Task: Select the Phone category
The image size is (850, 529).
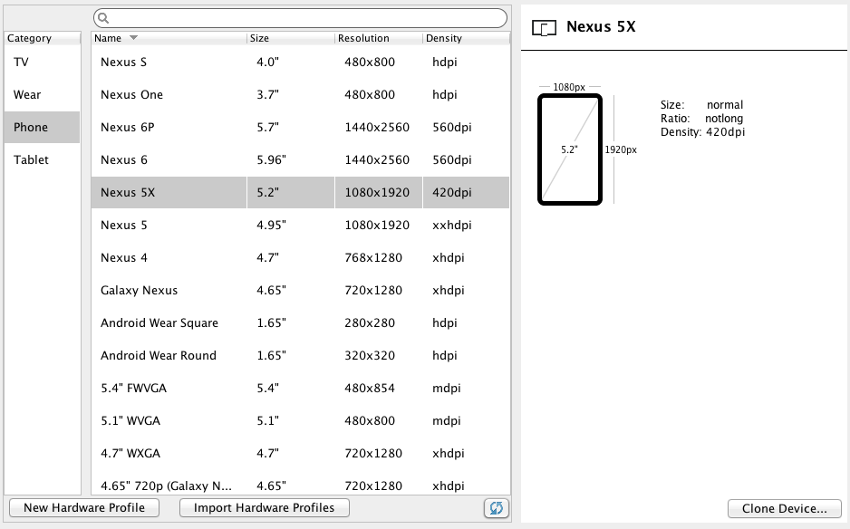Action: (43, 128)
